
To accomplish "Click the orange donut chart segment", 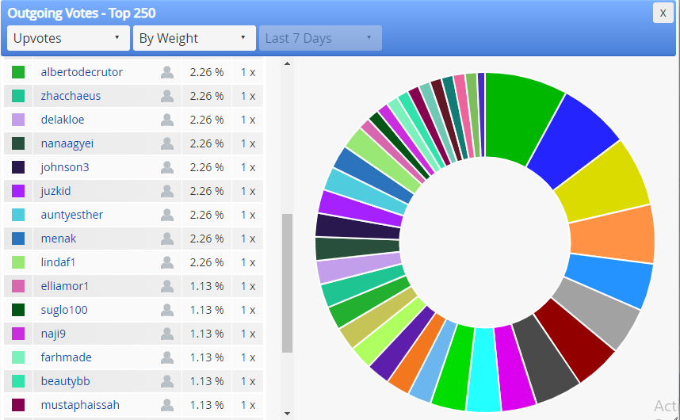I will click(x=613, y=235).
